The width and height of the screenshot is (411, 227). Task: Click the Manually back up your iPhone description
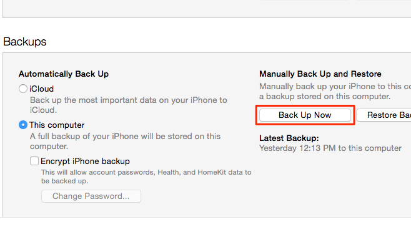pyautogui.click(x=335, y=92)
